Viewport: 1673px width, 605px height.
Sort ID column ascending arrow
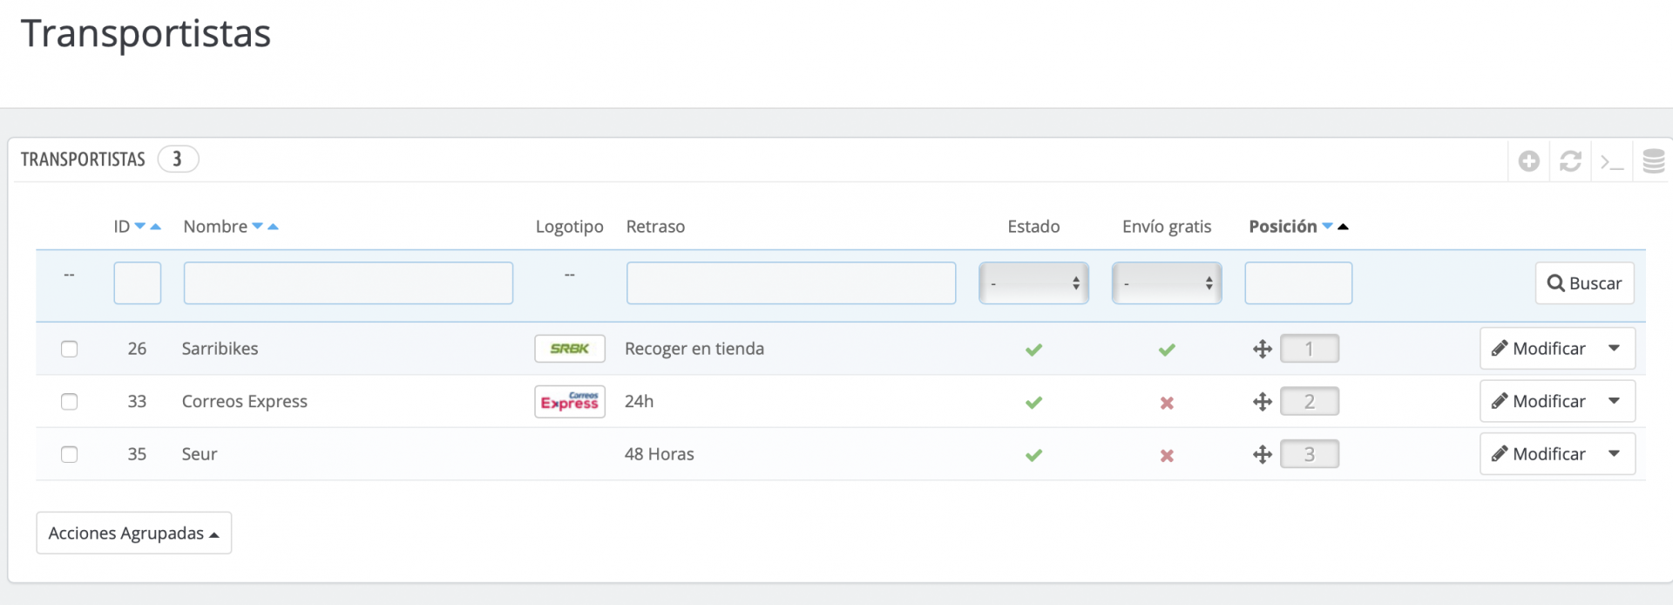pyautogui.click(x=156, y=227)
